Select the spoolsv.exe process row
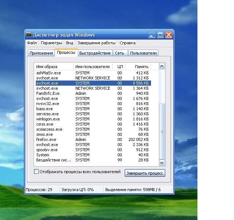The width and height of the screenshot is (234, 220). [x=47, y=150]
